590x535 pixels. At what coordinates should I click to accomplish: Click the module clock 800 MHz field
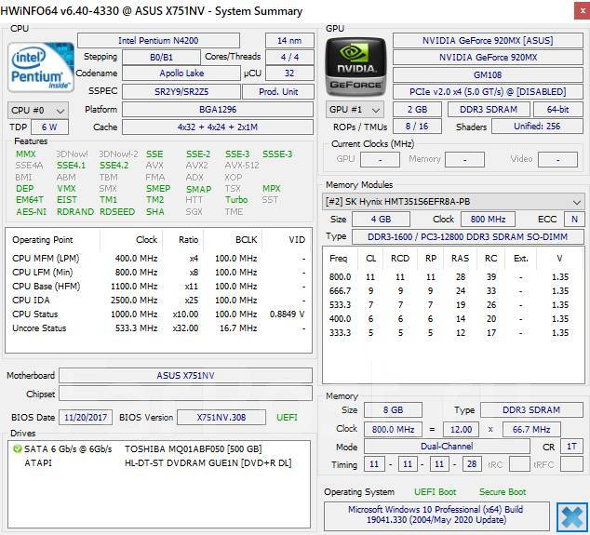(488, 220)
